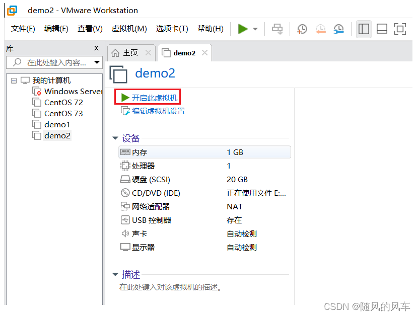Click the Windows Server VM error icon

point(37,92)
